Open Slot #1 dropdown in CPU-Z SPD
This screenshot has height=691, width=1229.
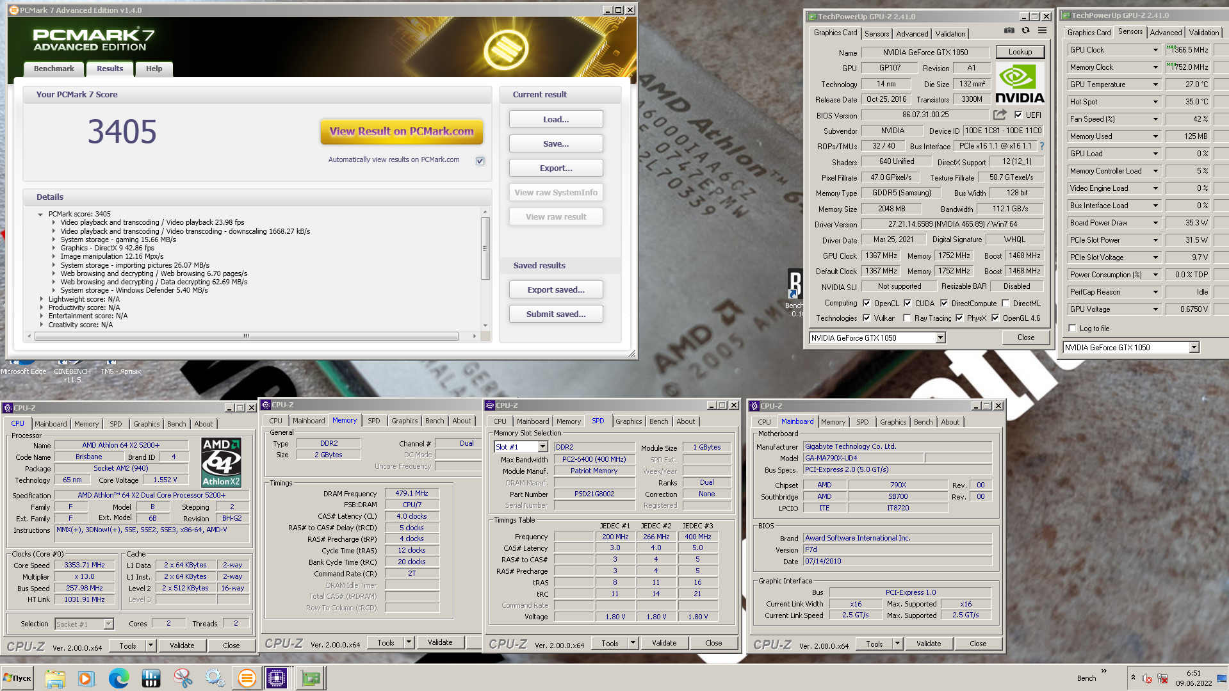coord(542,447)
